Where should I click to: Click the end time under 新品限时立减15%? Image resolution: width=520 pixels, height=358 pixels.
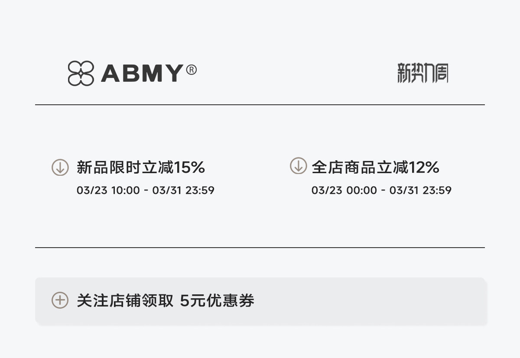coord(183,190)
